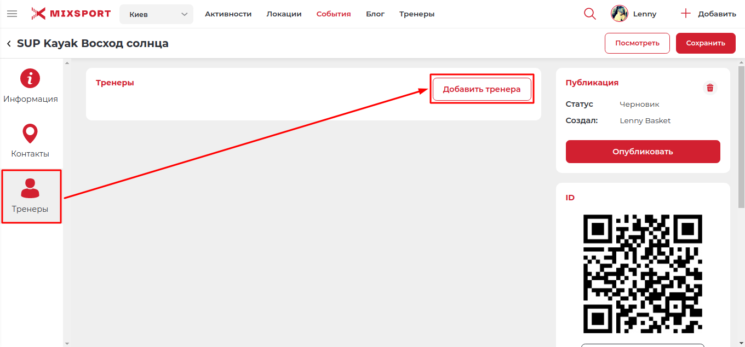The height and width of the screenshot is (347, 745).
Task: Go to the События menu item
Action: (x=334, y=14)
